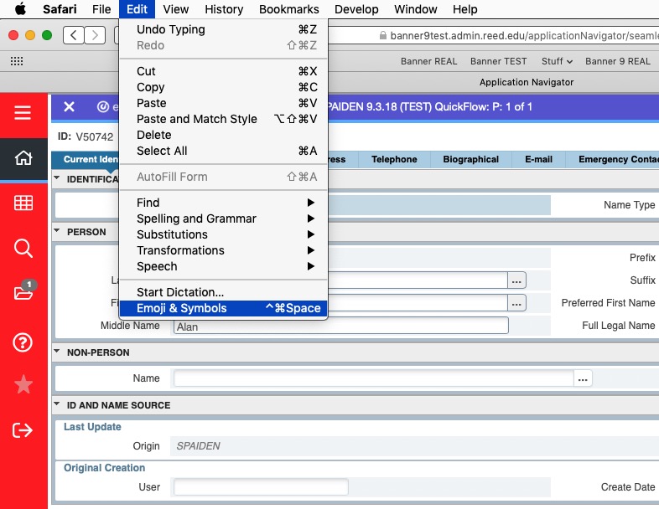Click the Help question mark icon
Image resolution: width=659 pixels, height=509 pixels.
pyautogui.click(x=23, y=341)
